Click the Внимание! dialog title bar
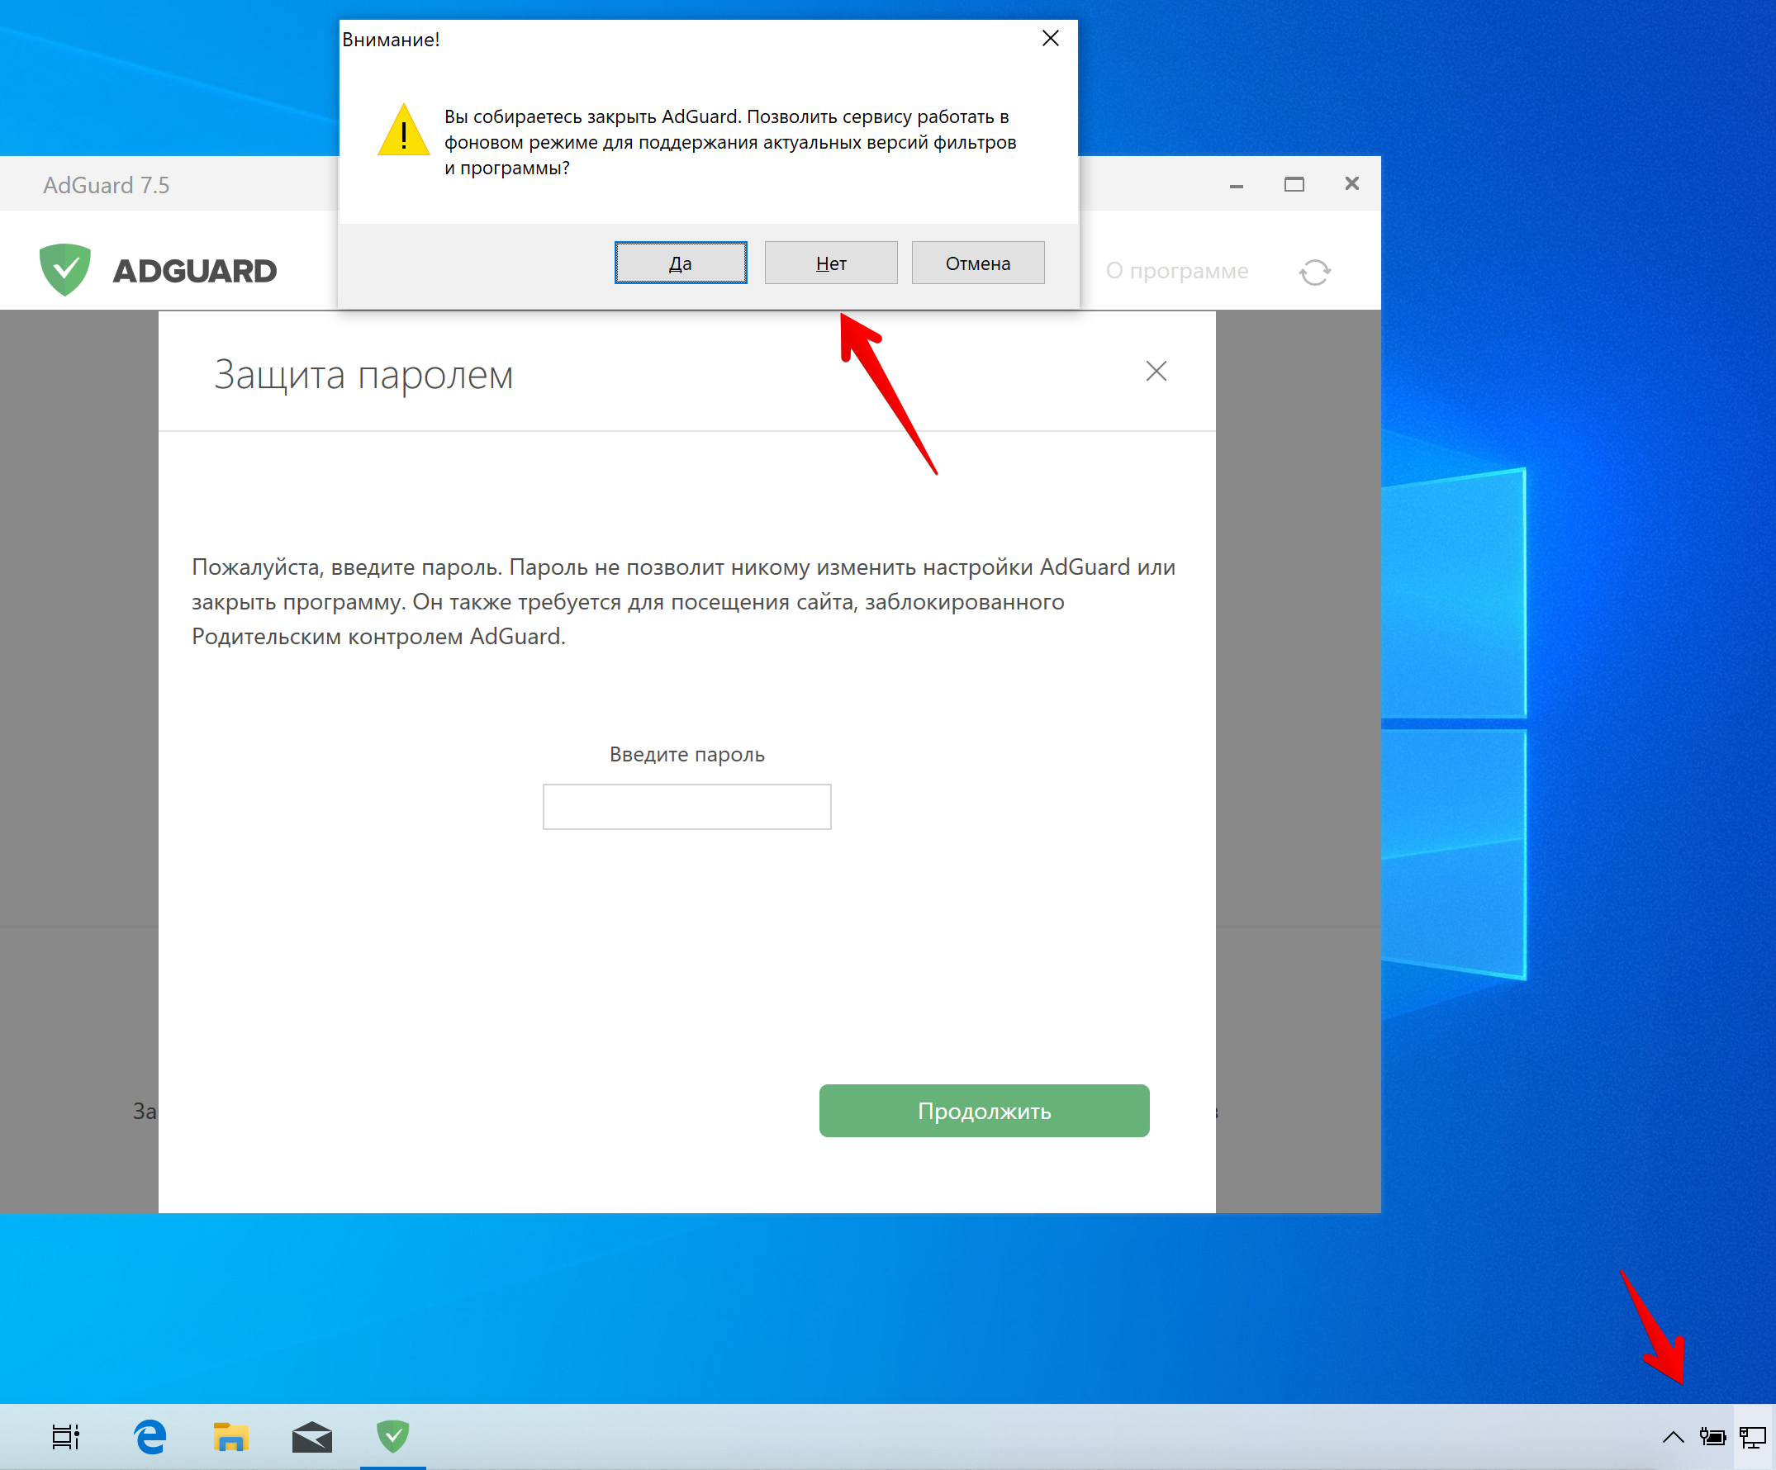The image size is (1776, 1470). 592,38
